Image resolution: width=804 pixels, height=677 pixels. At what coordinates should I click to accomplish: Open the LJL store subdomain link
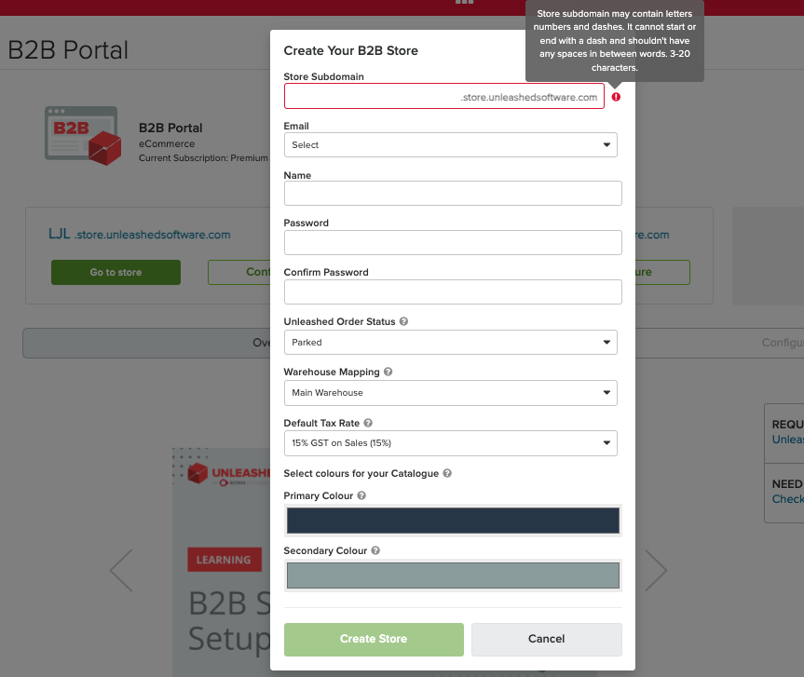[x=140, y=235]
